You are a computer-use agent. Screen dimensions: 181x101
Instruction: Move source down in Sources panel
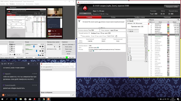[19, 55]
